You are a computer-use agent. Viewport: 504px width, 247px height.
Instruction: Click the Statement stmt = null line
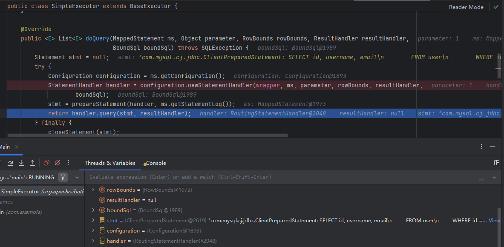(72, 57)
